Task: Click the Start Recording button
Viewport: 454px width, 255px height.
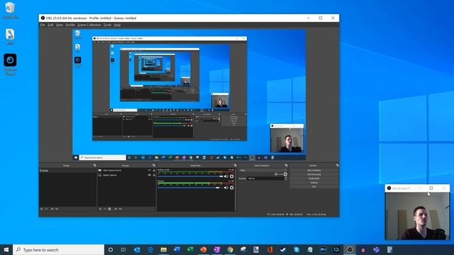Action: click(x=314, y=174)
